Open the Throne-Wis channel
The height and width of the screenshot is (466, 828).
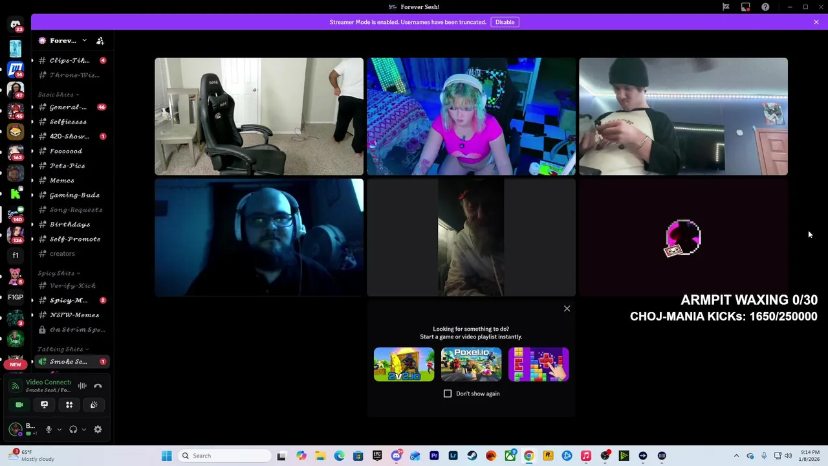(71, 75)
